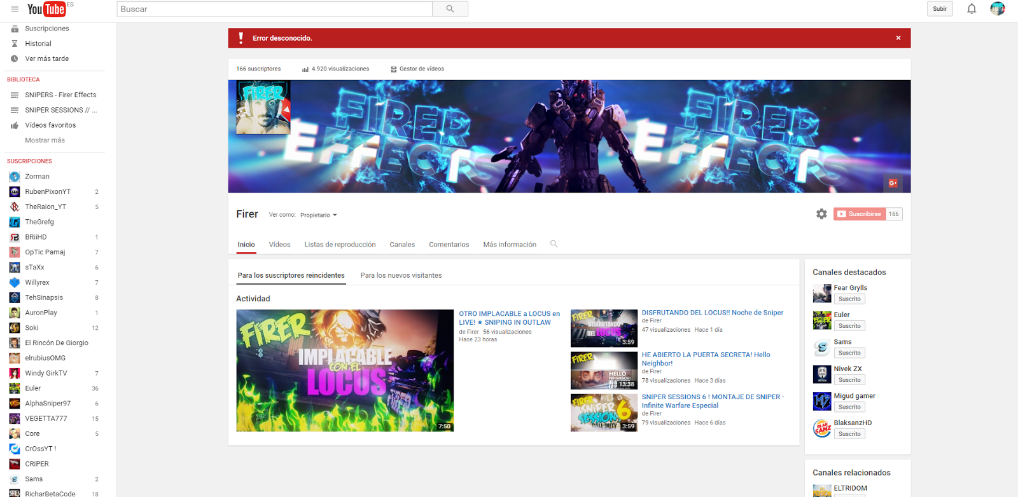This screenshot has width=1018, height=497.
Task: Open the Canales tab
Action: 402,245
